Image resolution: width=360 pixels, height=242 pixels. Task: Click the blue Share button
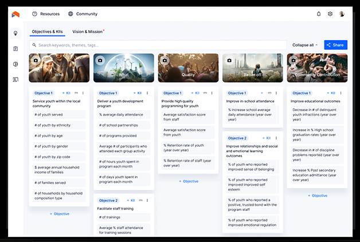(x=335, y=45)
